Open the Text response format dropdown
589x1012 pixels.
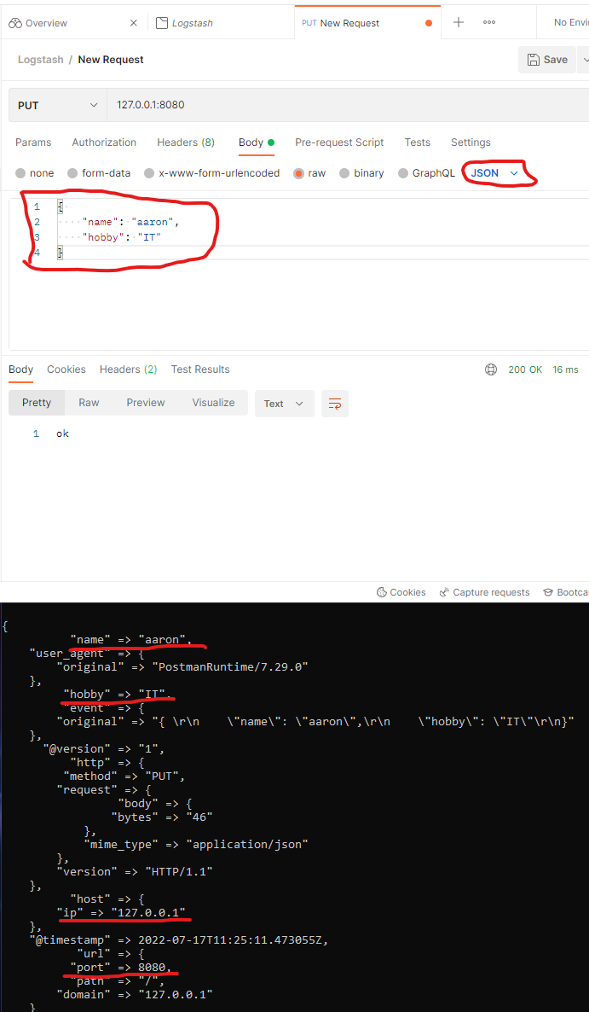coord(284,404)
